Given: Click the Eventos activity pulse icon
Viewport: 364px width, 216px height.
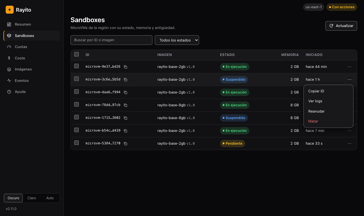Looking at the screenshot, I should (x=9, y=81).
